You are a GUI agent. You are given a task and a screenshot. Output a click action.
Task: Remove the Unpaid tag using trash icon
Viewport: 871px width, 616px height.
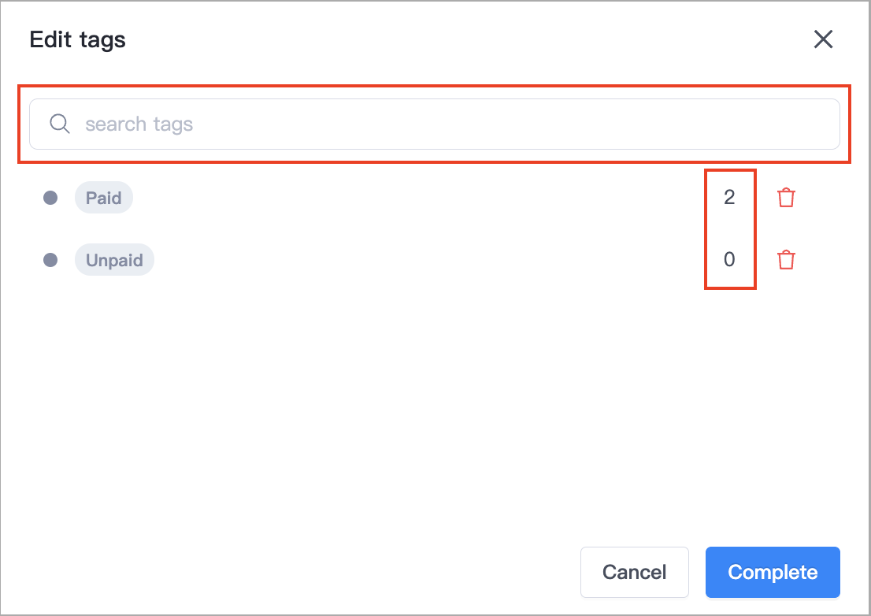click(786, 259)
